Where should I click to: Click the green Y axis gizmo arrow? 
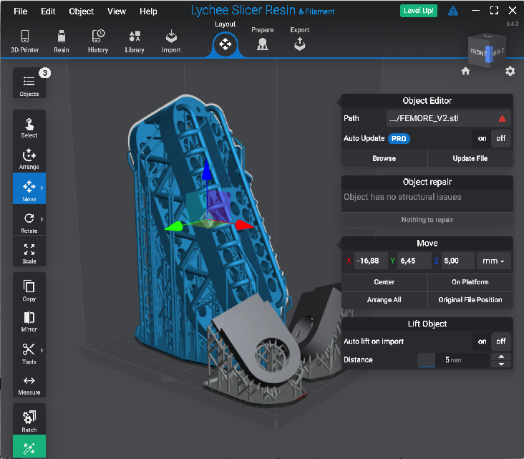click(174, 227)
